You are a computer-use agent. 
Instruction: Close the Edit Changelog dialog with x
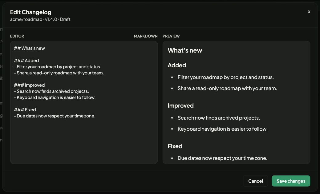309,12
